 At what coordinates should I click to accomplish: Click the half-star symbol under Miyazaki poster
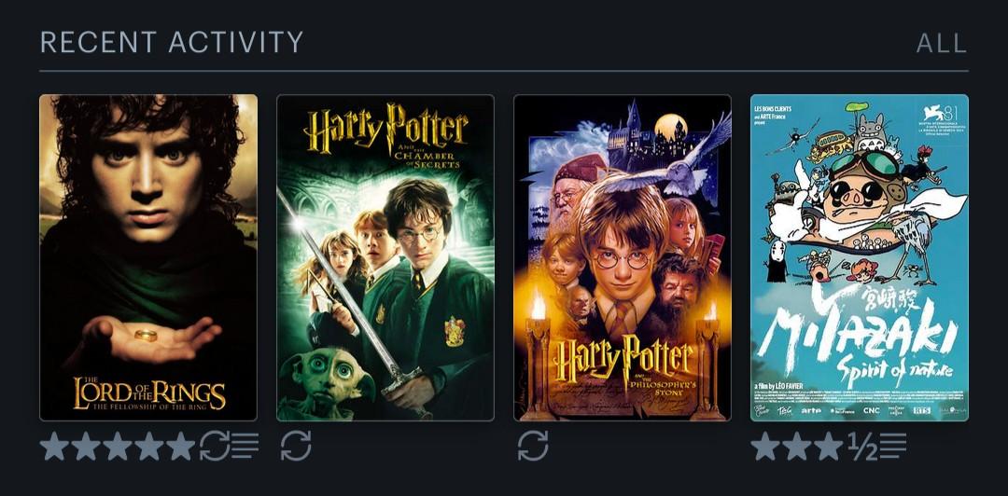click(862, 446)
